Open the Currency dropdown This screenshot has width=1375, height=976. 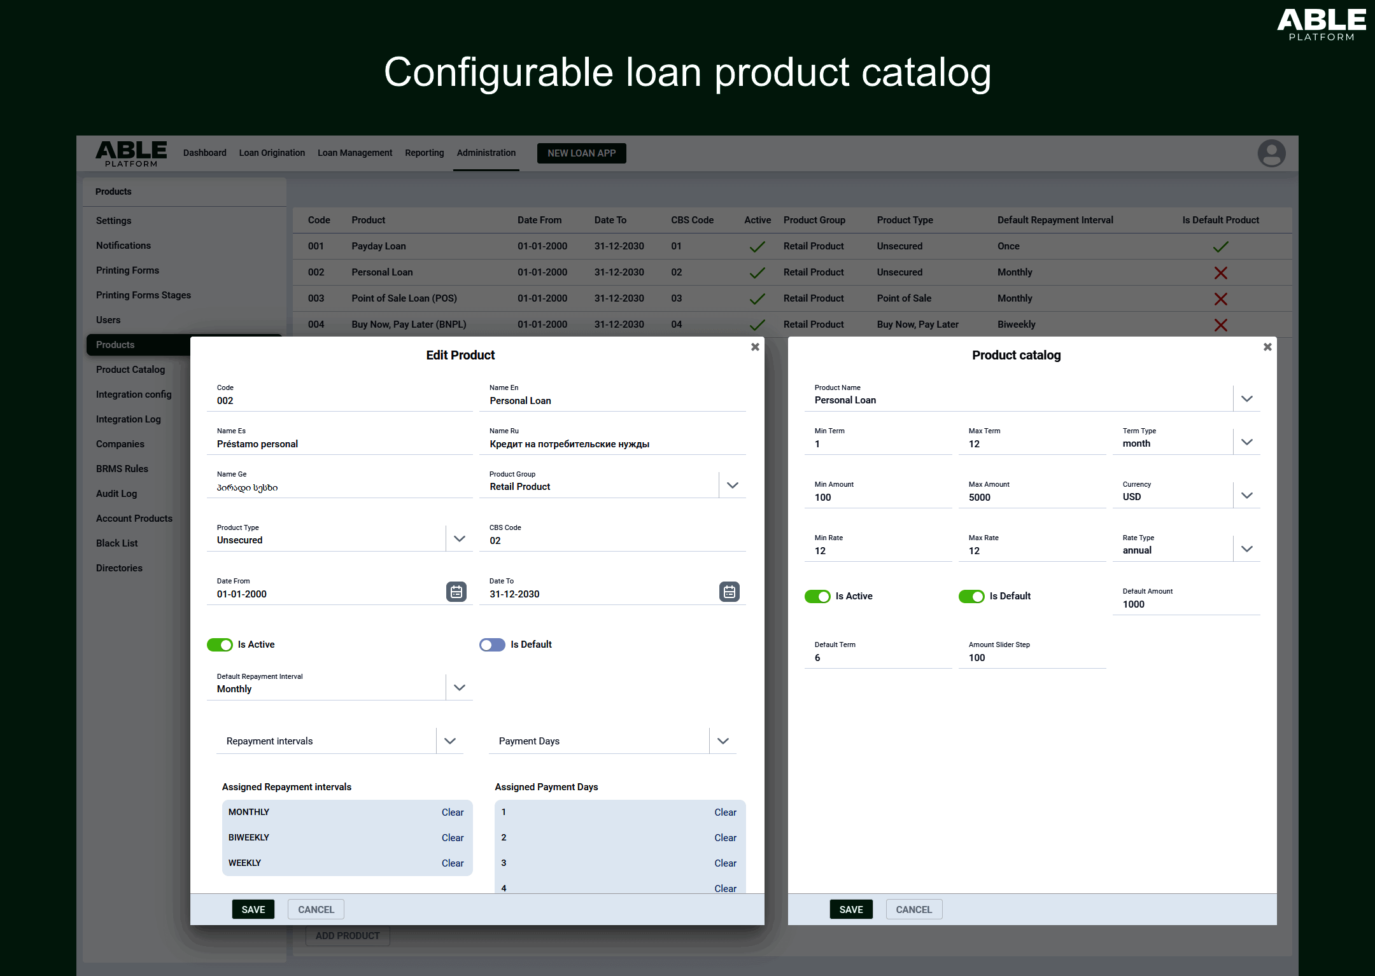coord(1246,494)
